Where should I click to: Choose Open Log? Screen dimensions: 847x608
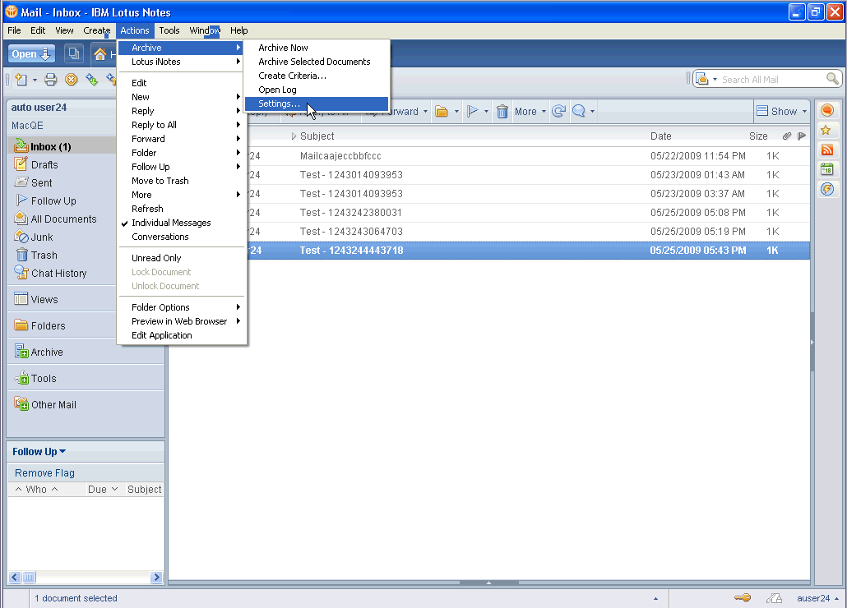(316, 90)
